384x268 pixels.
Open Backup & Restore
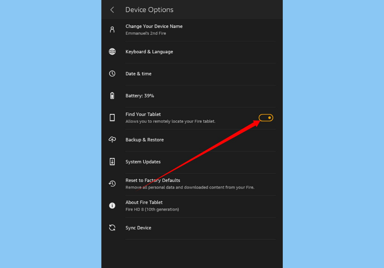pos(192,140)
